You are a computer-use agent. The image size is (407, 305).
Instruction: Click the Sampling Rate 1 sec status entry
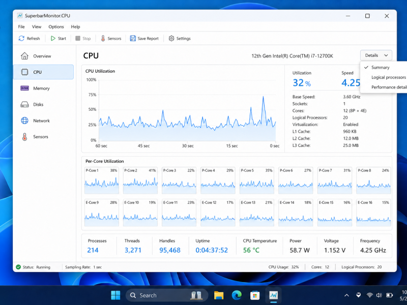pos(83,267)
